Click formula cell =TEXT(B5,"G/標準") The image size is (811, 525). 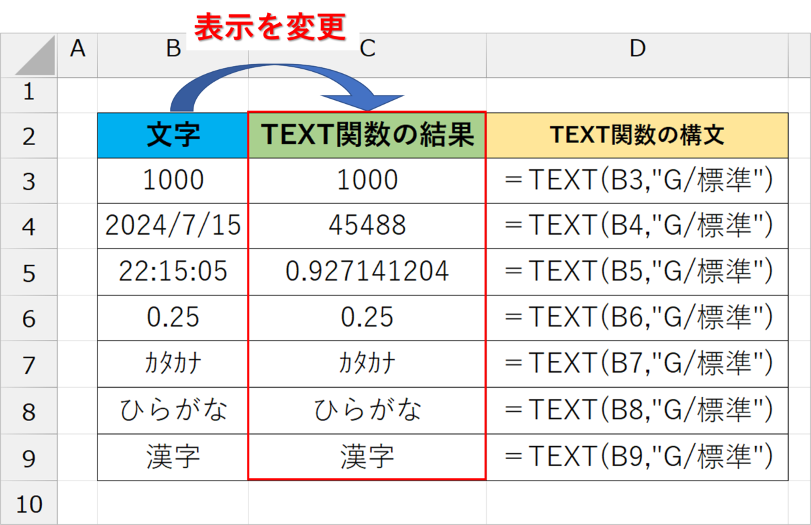pos(638,272)
